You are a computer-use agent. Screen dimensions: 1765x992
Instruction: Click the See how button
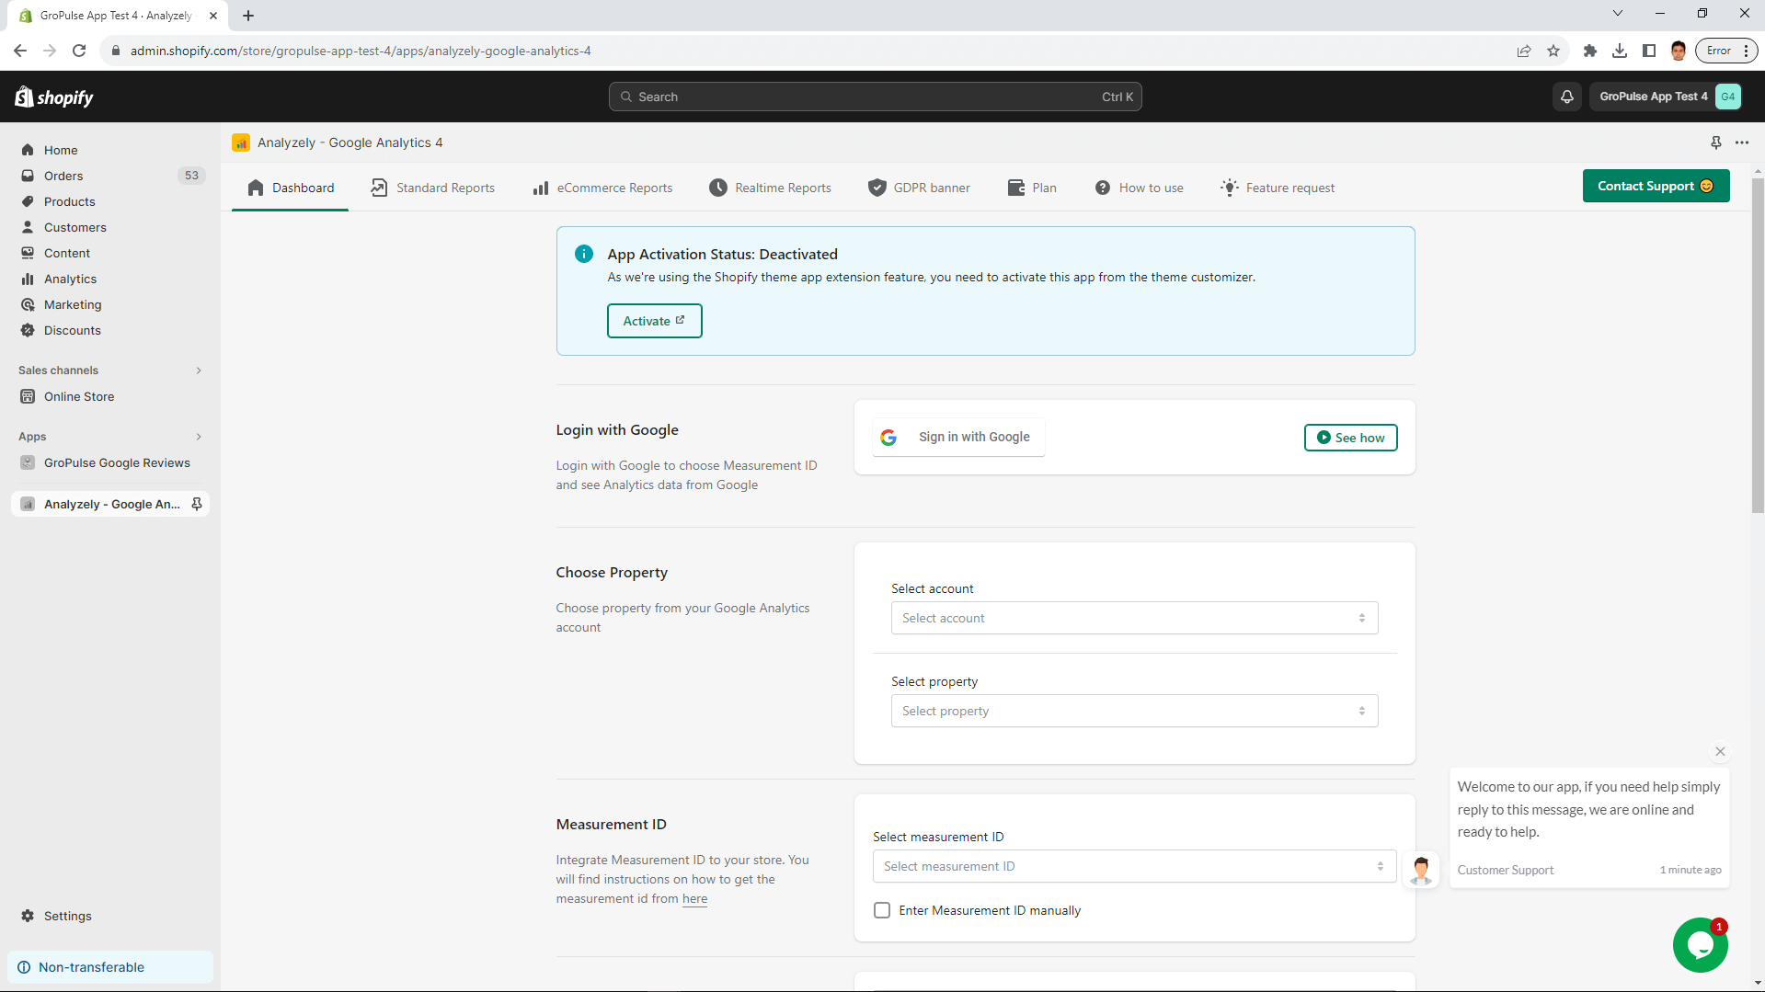click(1350, 438)
